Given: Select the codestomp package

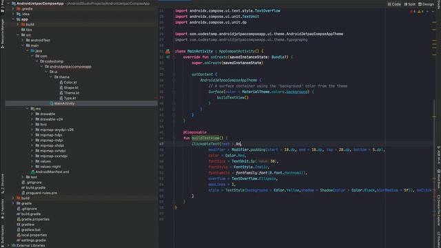Looking at the screenshot, I should pos(54,61).
